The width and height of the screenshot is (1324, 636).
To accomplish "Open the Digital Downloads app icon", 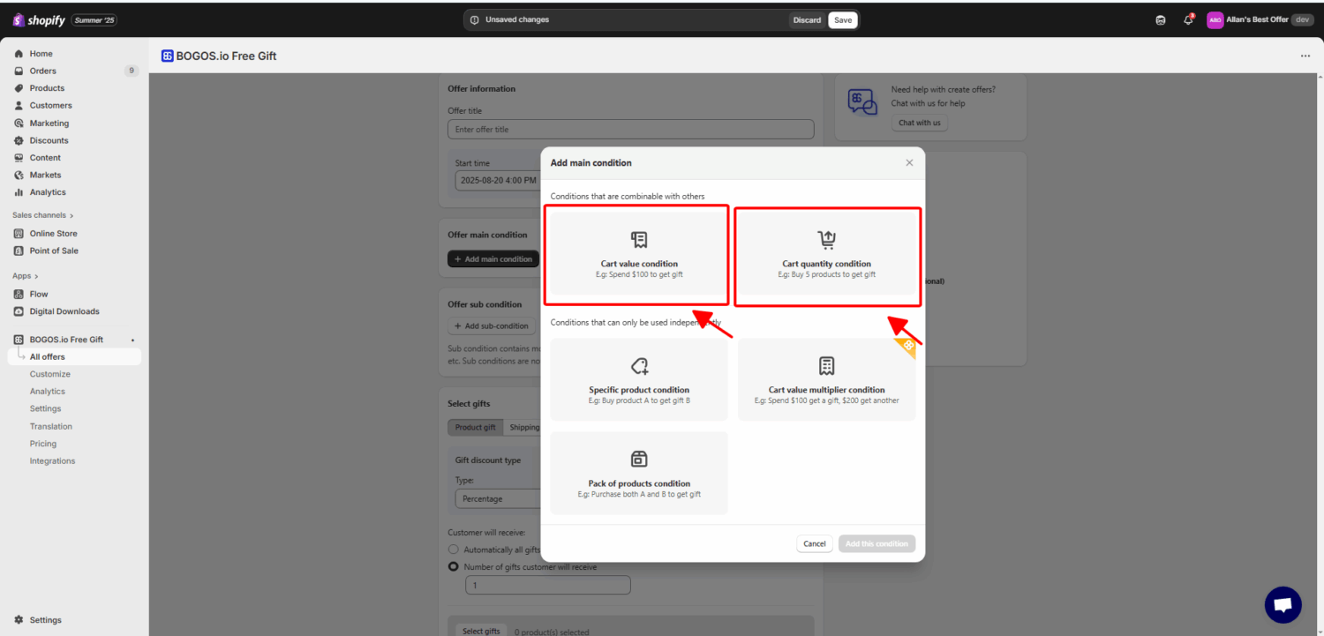I will tap(19, 311).
